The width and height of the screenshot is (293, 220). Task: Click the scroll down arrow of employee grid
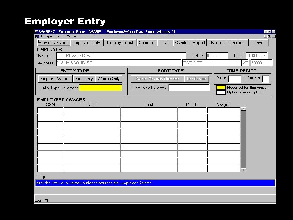(243, 170)
